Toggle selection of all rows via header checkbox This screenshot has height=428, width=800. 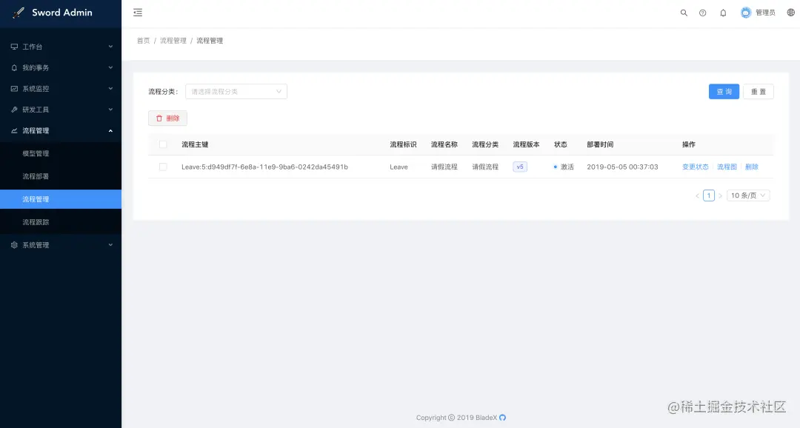pyautogui.click(x=163, y=144)
